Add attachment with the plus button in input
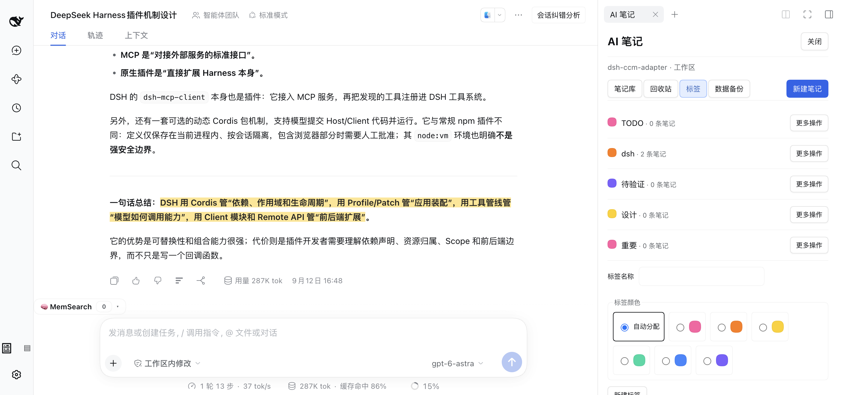Viewport: 841px width, 395px height. (113, 363)
